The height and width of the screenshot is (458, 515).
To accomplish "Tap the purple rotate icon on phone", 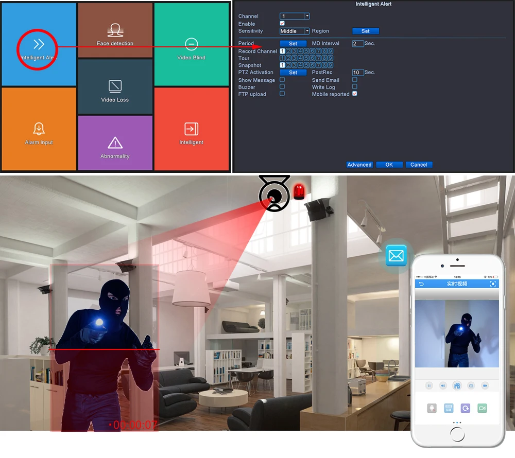I will [x=466, y=408].
